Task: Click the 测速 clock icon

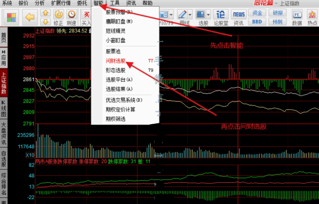Action: (72, 15)
